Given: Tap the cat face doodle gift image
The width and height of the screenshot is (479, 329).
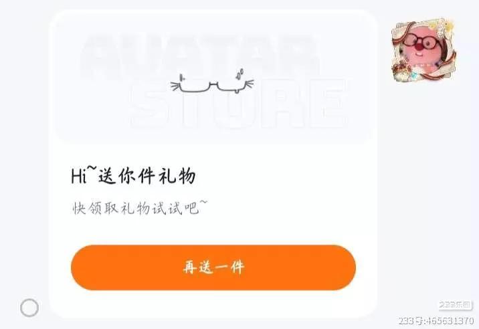Looking at the screenshot, I should pyautogui.click(x=212, y=82).
